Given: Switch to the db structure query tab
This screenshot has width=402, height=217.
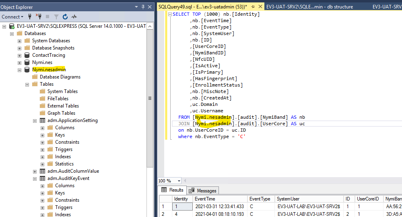Looking at the screenshot, I should 309,7.
